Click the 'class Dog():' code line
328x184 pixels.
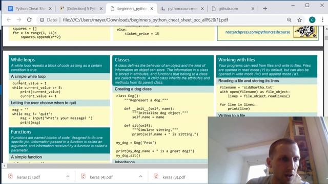click(x=128, y=96)
